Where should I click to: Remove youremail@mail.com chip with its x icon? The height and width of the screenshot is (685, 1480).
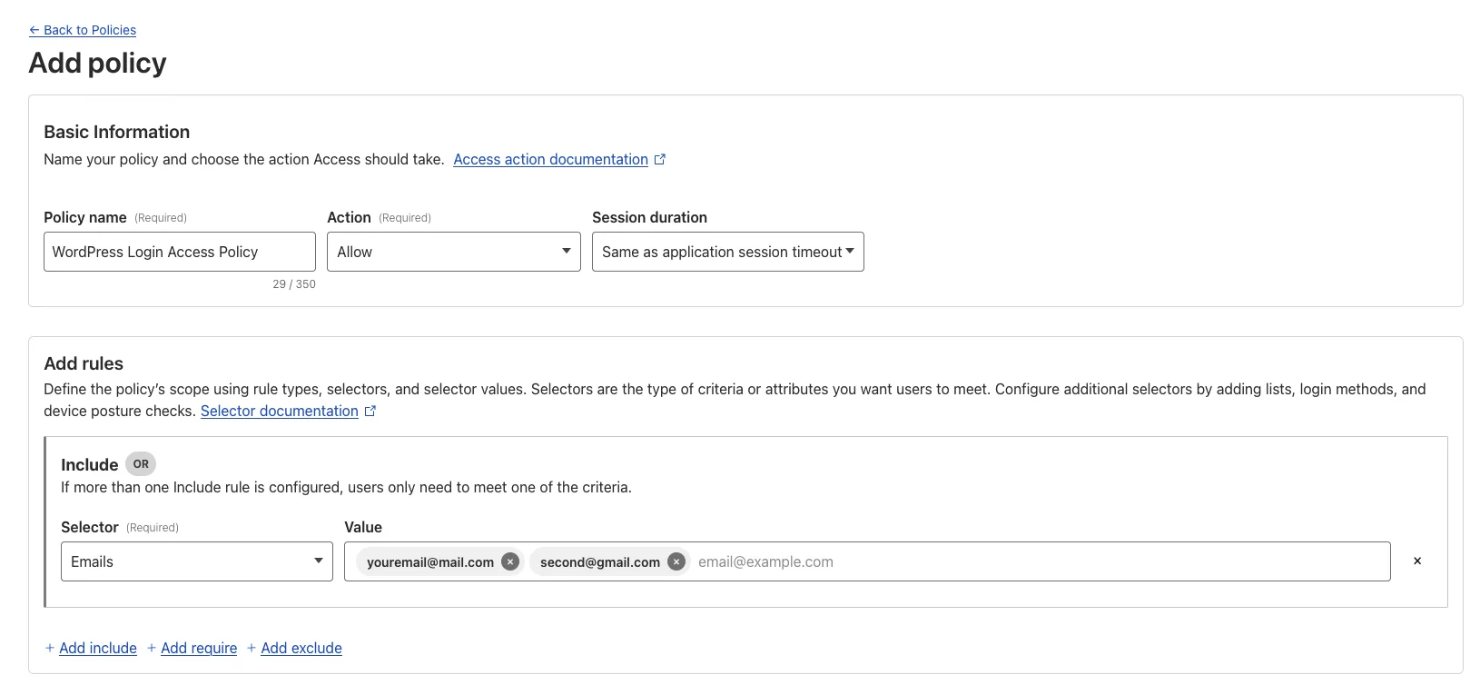coord(510,561)
